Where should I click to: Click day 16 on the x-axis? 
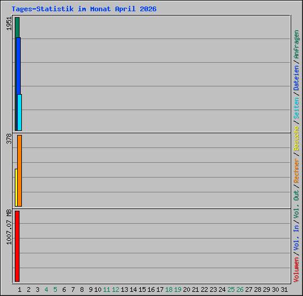coord(151,289)
